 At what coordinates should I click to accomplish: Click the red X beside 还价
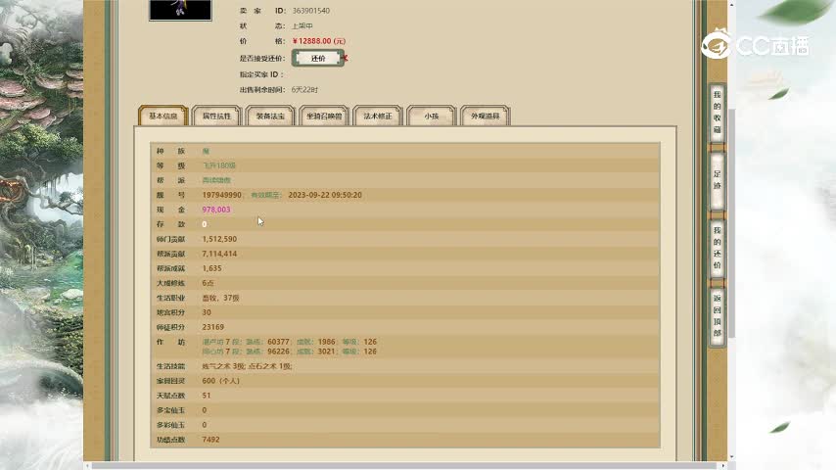coord(346,58)
